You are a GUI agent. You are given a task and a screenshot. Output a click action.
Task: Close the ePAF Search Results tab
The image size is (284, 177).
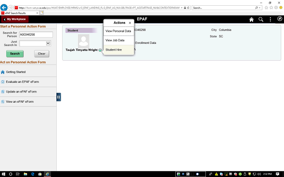[37, 13]
